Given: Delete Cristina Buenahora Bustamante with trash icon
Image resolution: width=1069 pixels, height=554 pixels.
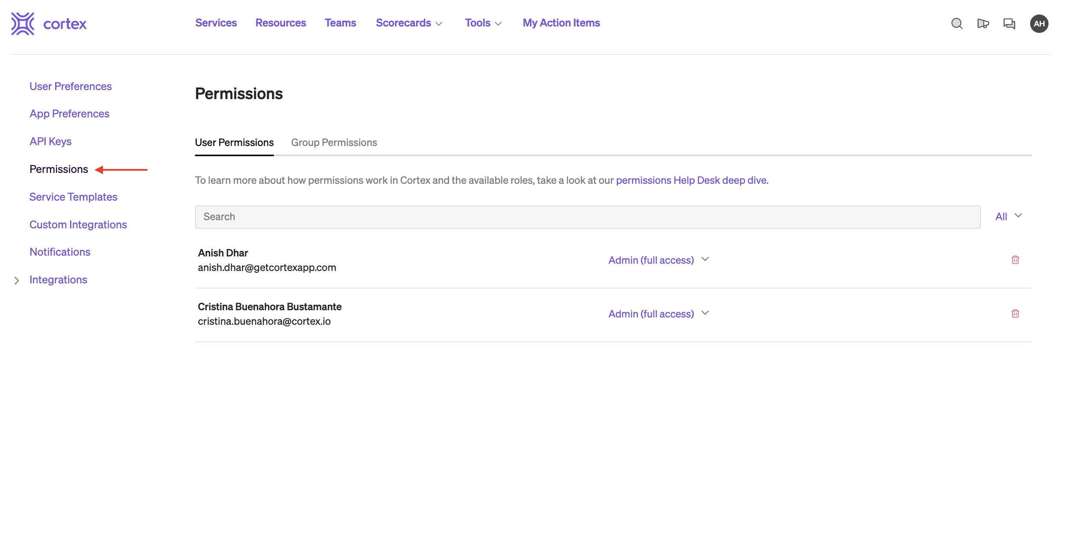Looking at the screenshot, I should [x=1015, y=314].
